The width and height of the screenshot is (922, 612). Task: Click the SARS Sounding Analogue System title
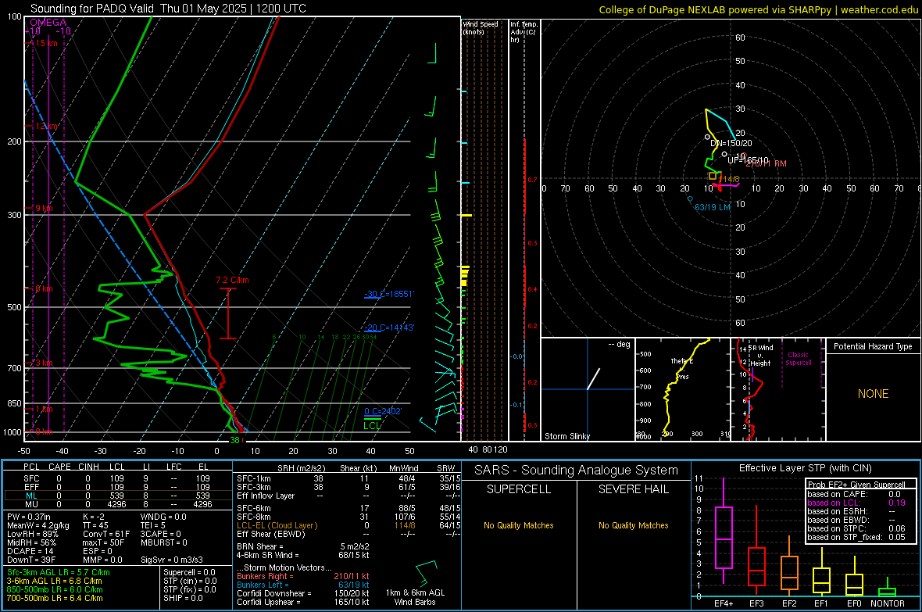click(577, 471)
